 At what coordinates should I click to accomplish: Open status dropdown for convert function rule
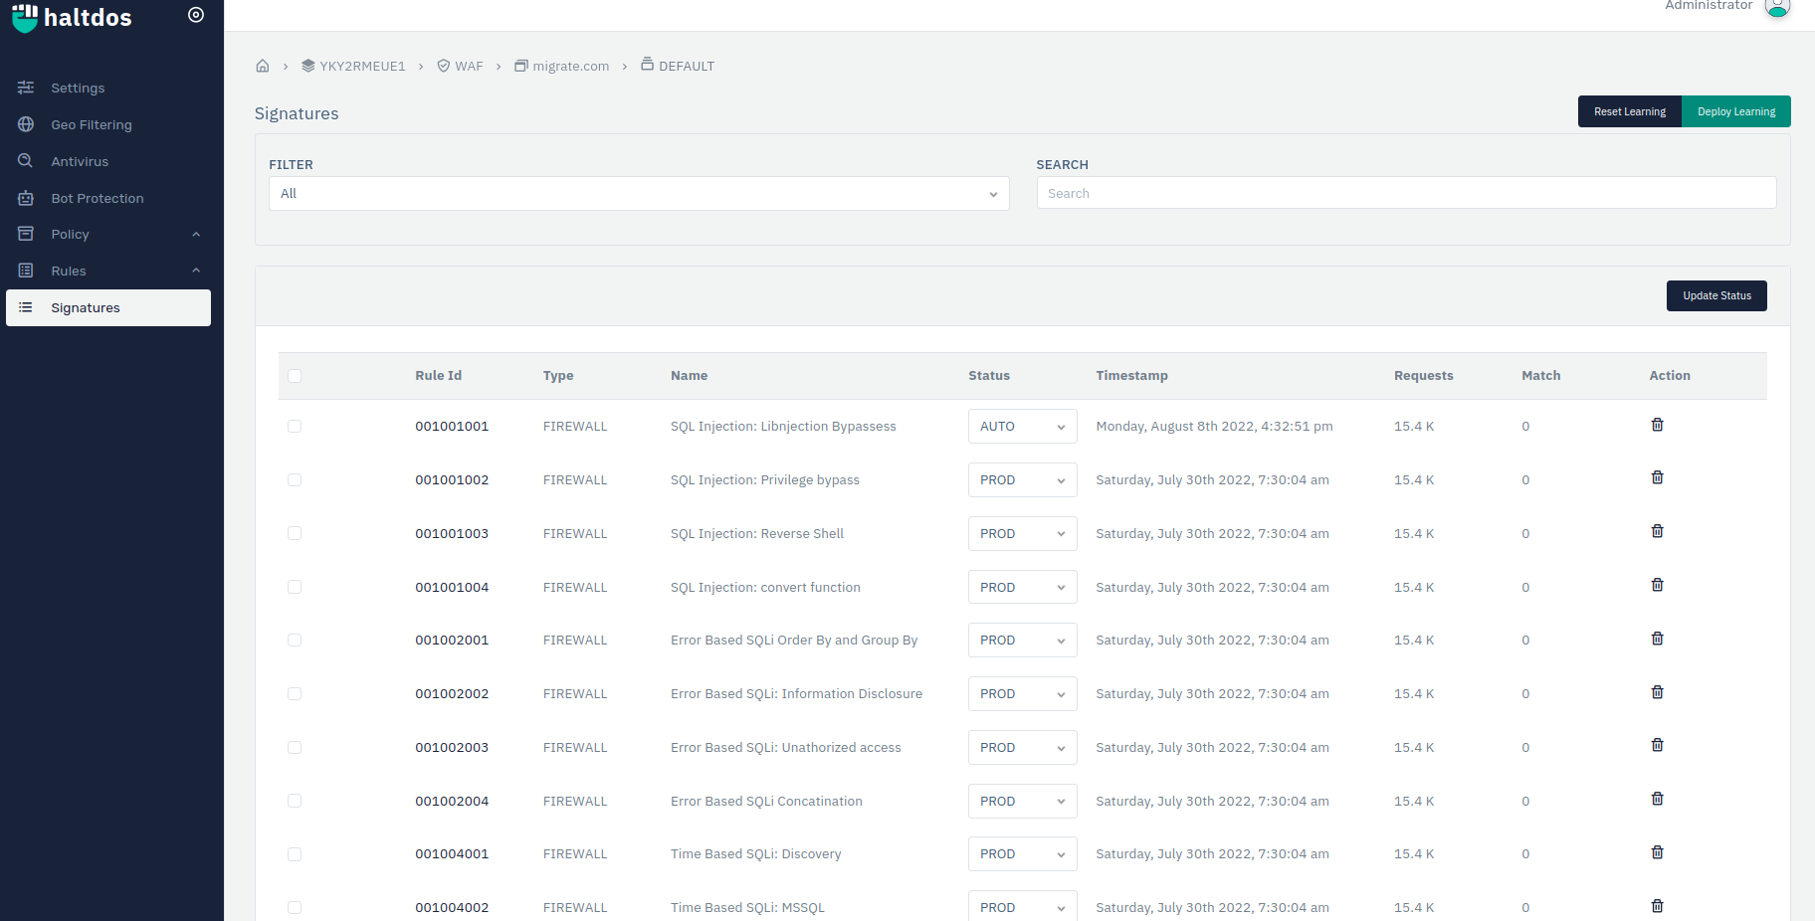[x=1022, y=587]
